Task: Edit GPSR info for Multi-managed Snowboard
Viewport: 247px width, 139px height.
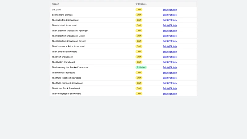Action: tap(170, 83)
